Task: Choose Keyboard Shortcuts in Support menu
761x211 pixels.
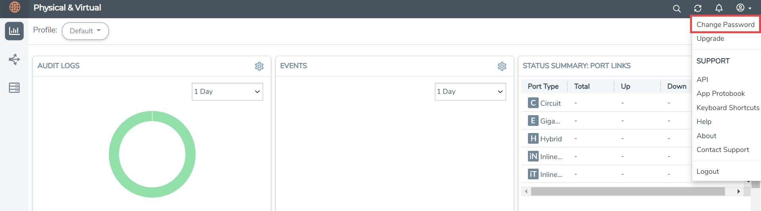Action: coord(728,108)
